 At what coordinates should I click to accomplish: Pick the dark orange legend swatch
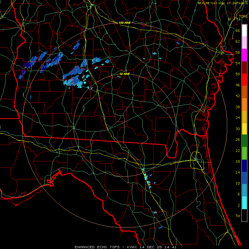pos(244,92)
